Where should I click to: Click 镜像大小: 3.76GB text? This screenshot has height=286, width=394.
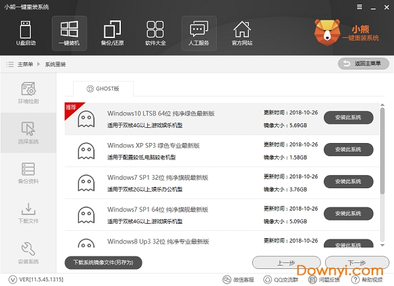click(x=285, y=189)
